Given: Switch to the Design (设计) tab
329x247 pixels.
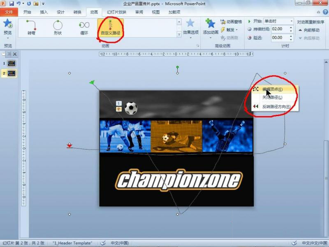Looking at the screenshot, I should coord(60,12).
